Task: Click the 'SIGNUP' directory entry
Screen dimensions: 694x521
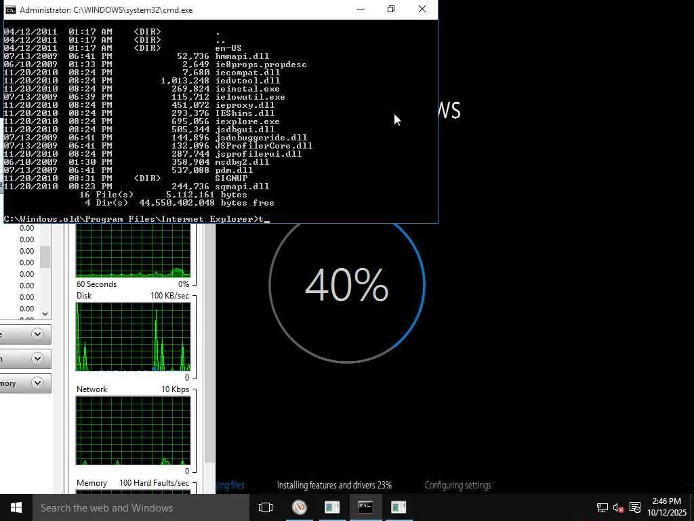Action: click(232, 178)
